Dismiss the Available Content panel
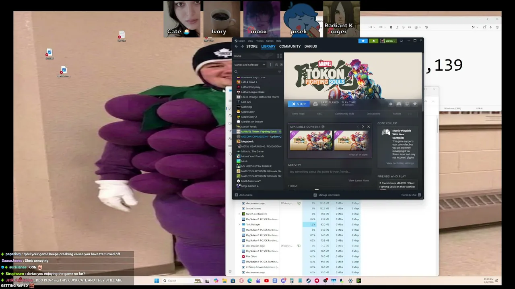The width and height of the screenshot is (515, 289). 368,127
